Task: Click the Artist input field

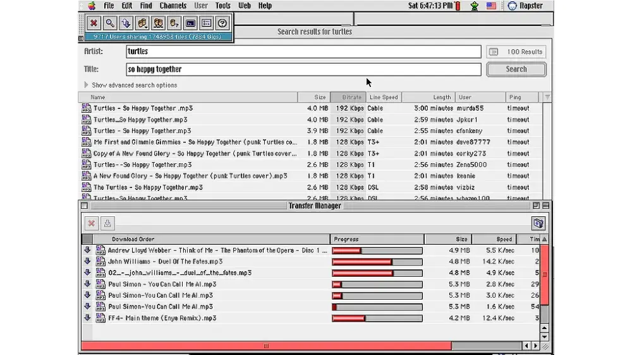Action: click(303, 52)
